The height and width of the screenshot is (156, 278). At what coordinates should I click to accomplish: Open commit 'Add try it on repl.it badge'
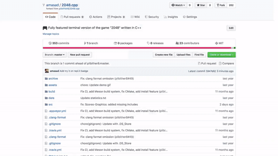tap(74, 71)
